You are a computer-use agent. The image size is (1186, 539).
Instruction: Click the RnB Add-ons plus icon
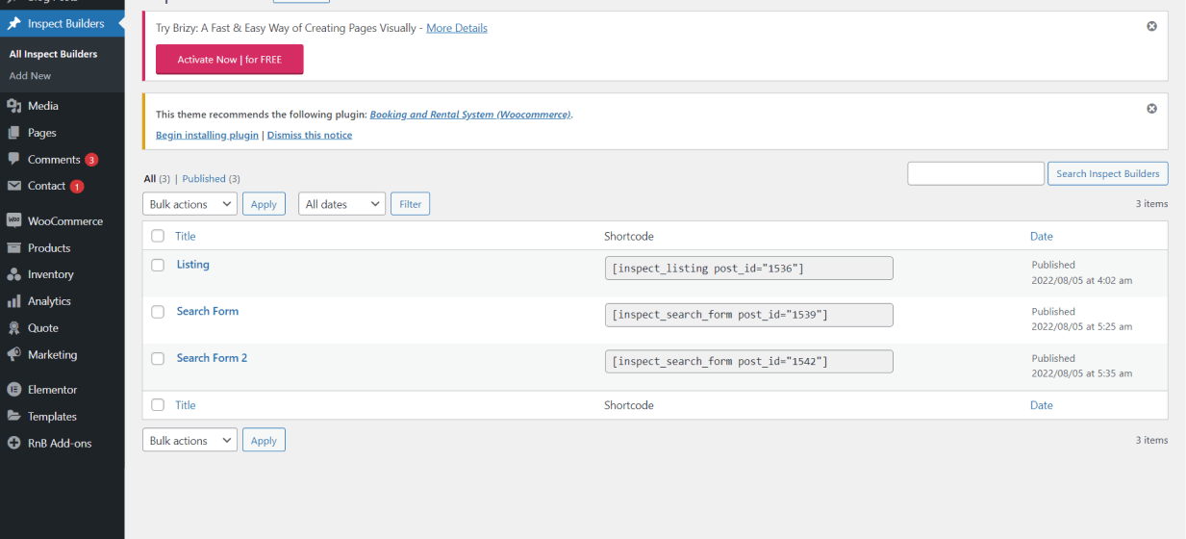pyautogui.click(x=13, y=444)
